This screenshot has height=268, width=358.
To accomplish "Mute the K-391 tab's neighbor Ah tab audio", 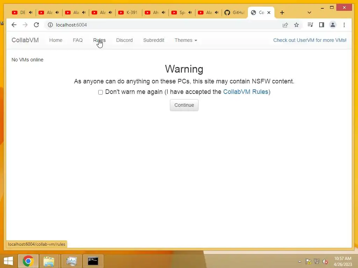I will pos(164,13).
